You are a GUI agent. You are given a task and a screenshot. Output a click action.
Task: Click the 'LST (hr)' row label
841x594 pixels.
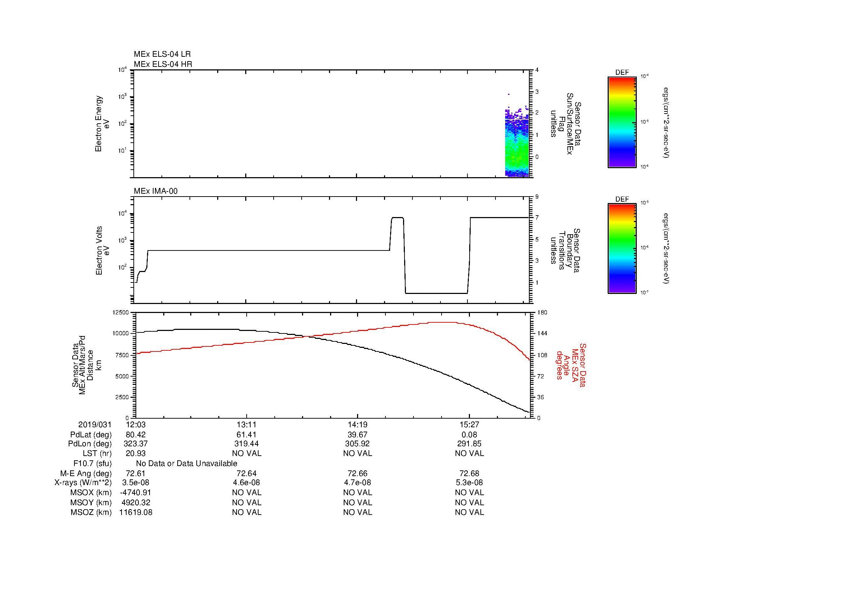click(x=97, y=453)
